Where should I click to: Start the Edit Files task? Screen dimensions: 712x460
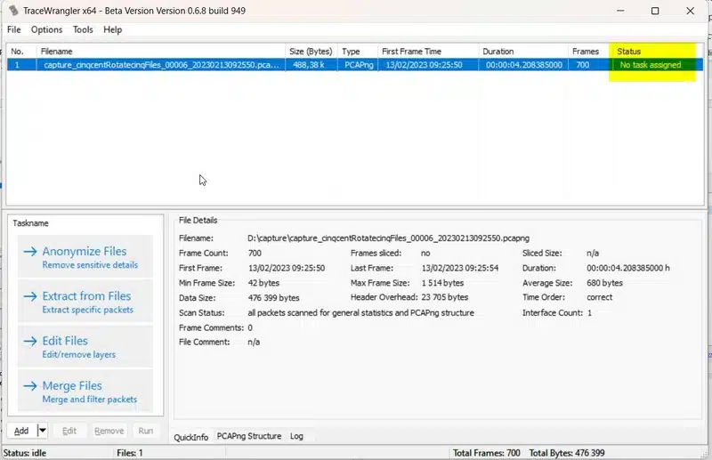[85, 346]
